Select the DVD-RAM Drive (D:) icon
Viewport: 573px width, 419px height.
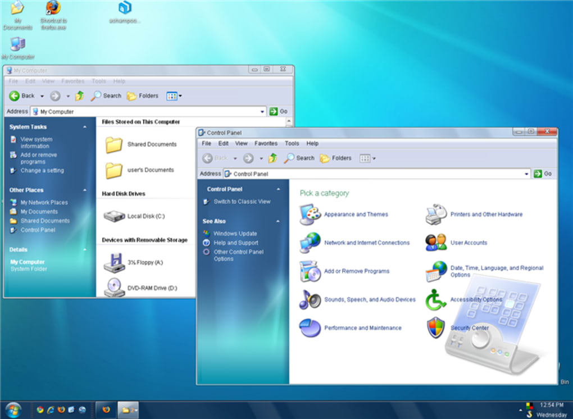coord(115,288)
